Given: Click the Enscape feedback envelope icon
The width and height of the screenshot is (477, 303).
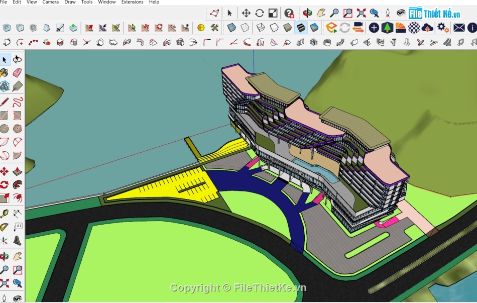Looking at the screenshot, I should [459, 28].
